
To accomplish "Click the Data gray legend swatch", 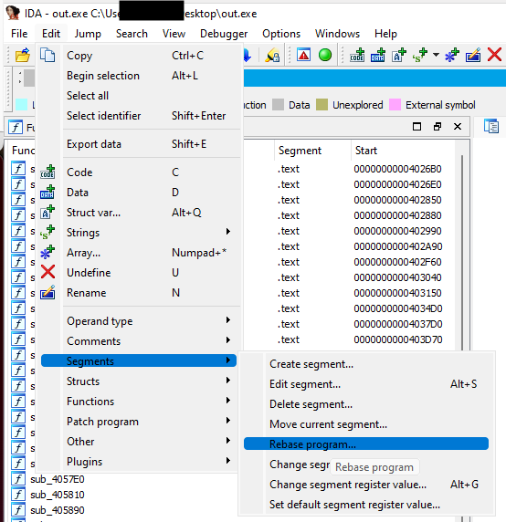I will coord(278,105).
